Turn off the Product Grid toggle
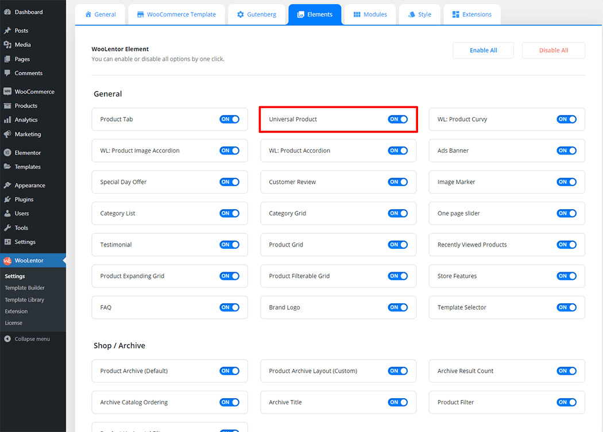The height and width of the screenshot is (432, 603). point(397,245)
